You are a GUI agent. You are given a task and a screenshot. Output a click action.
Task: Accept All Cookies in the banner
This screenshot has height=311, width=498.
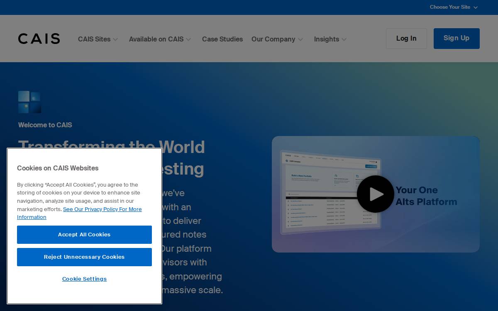[84, 235]
